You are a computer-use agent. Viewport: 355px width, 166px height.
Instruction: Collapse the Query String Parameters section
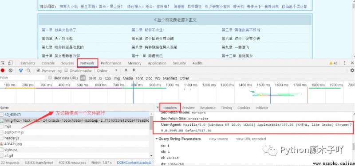click(178, 139)
